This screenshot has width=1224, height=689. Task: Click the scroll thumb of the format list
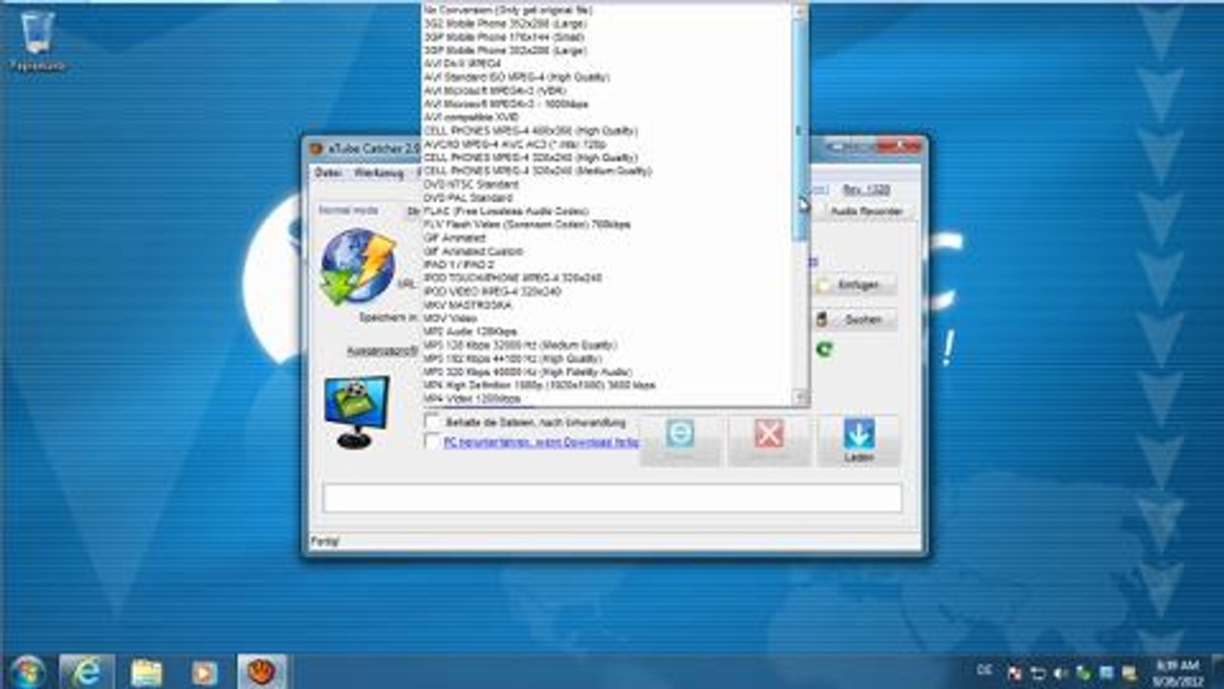click(800, 129)
